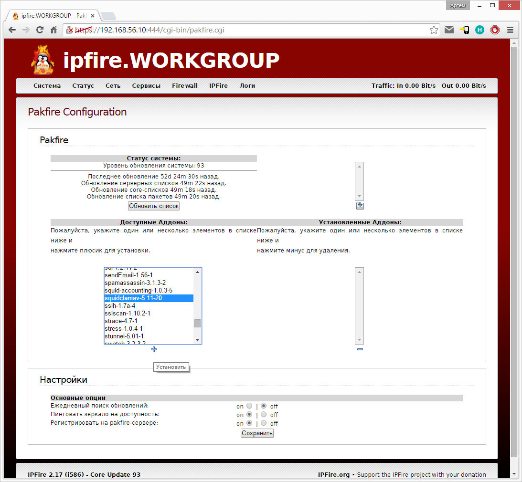The image size is (522, 482).
Task: Click the Pakfire Configuration heading
Action: click(x=77, y=112)
